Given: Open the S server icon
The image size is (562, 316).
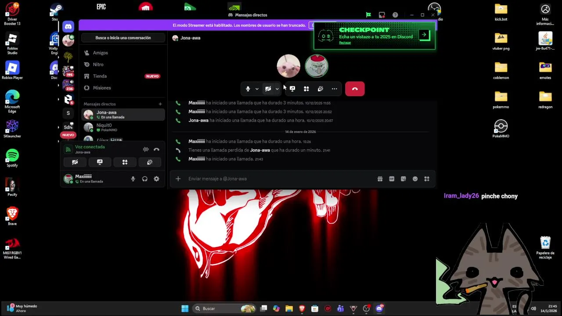Looking at the screenshot, I should [x=68, y=113].
